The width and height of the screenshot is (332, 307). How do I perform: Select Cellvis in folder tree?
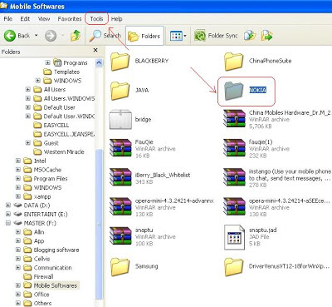(41, 259)
